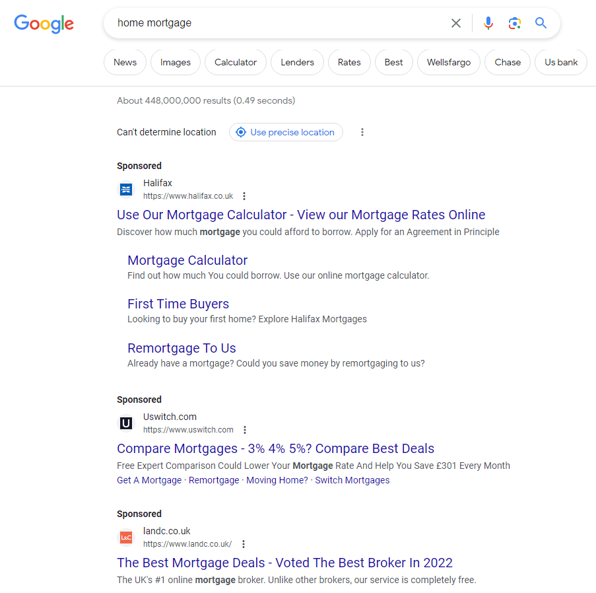
Task: Select the Calculator filter chip
Action: click(x=235, y=62)
